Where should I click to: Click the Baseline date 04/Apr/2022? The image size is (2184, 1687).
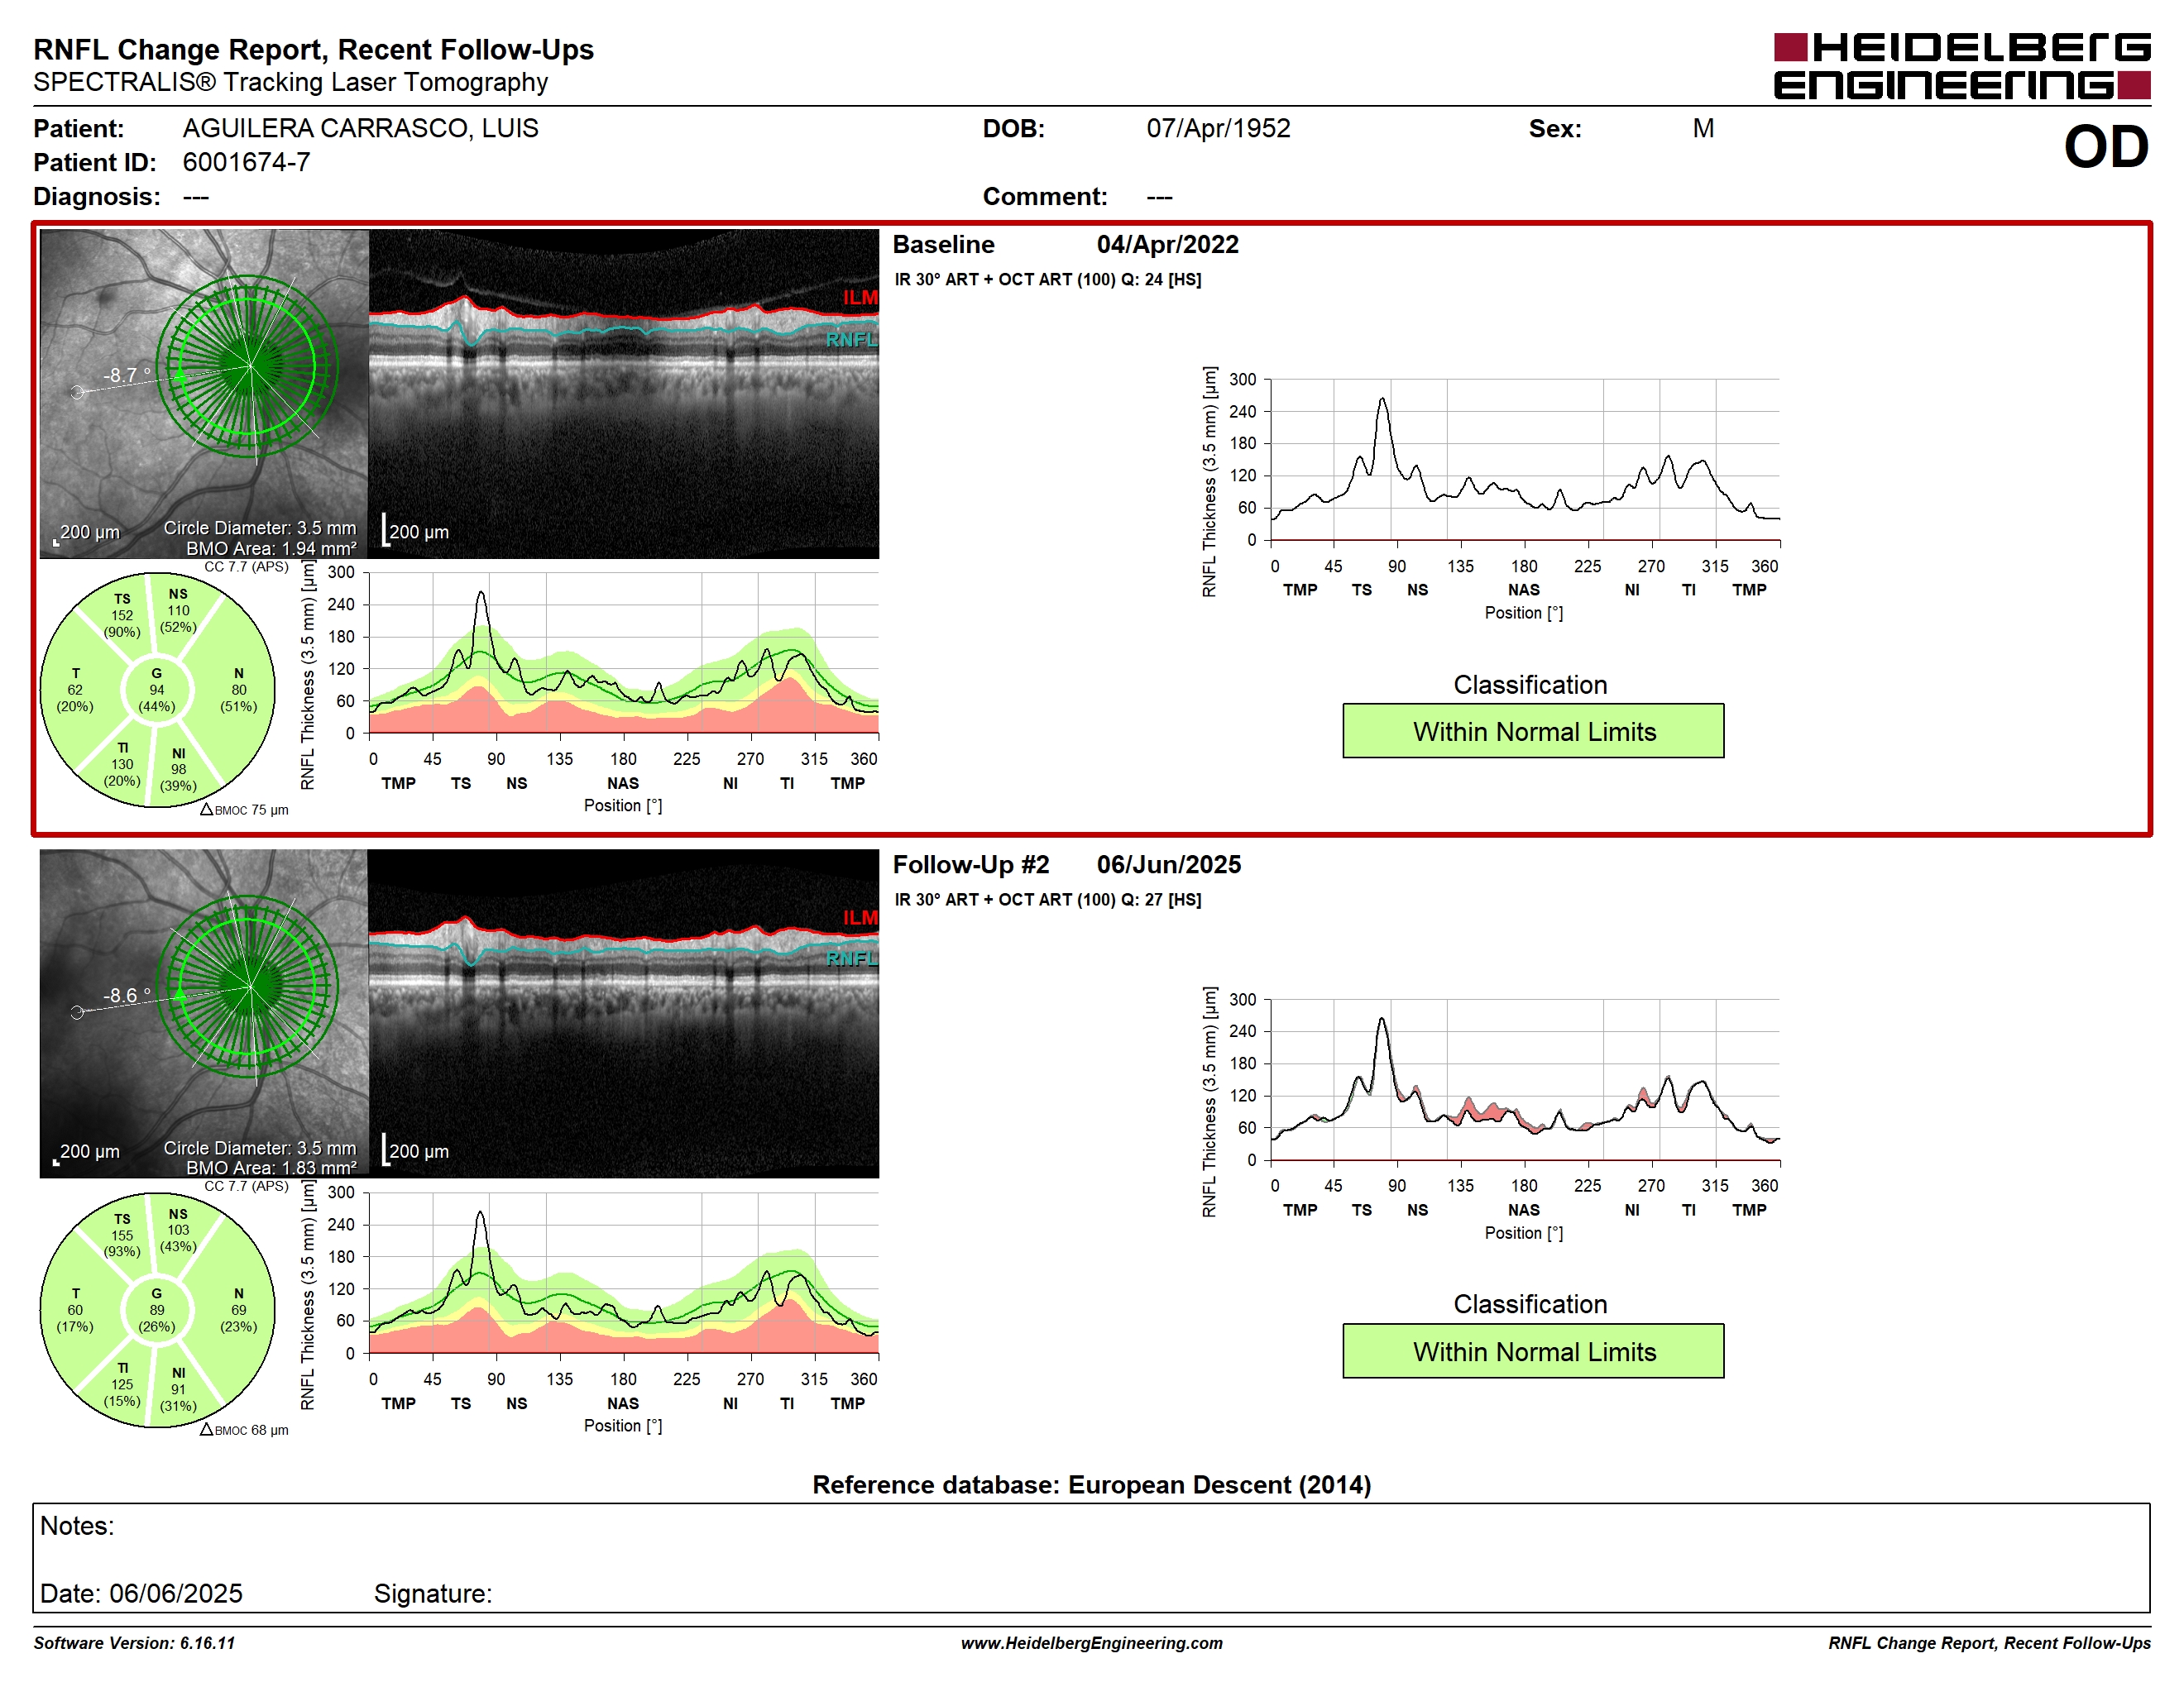point(1167,245)
